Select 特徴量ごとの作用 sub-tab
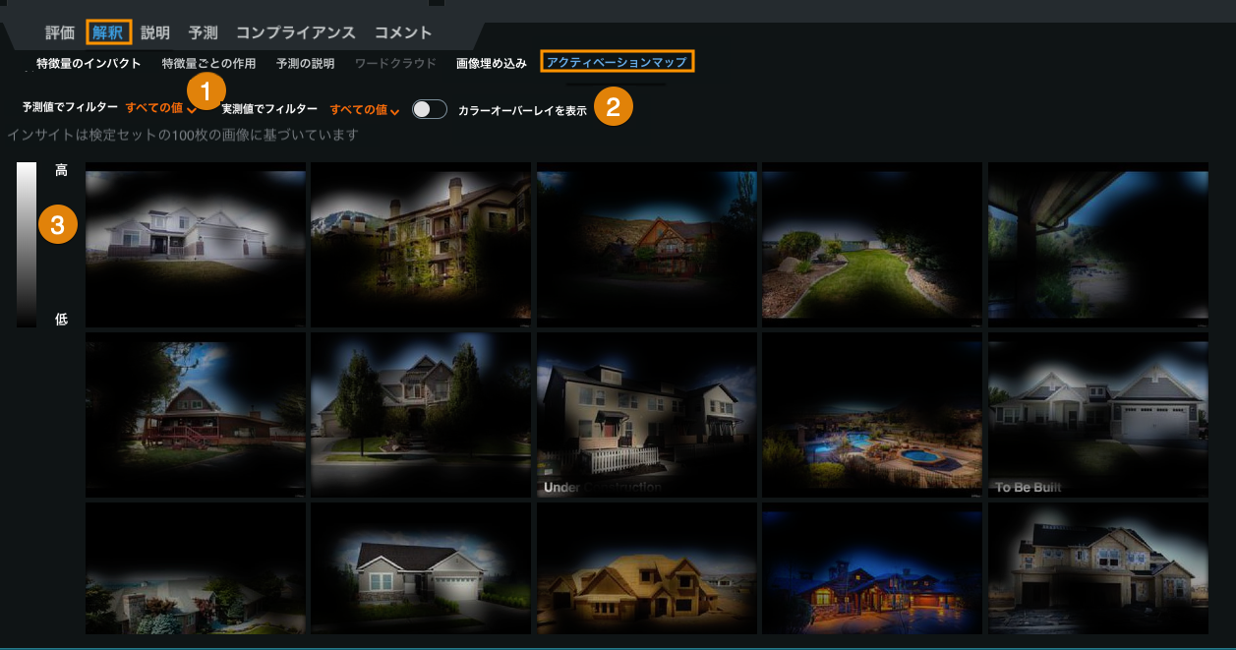Image resolution: width=1236 pixels, height=650 pixels. pos(208,63)
